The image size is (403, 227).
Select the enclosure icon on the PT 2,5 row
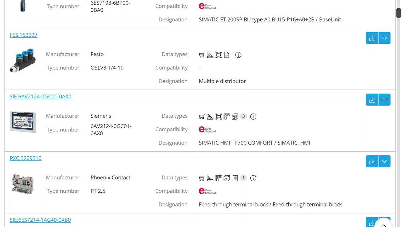tap(235, 178)
